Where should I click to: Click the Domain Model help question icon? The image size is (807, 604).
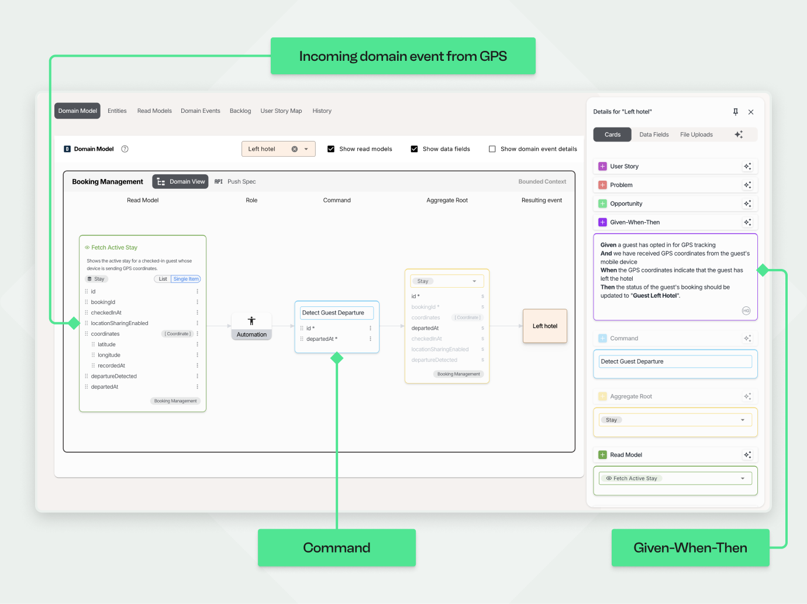click(125, 149)
